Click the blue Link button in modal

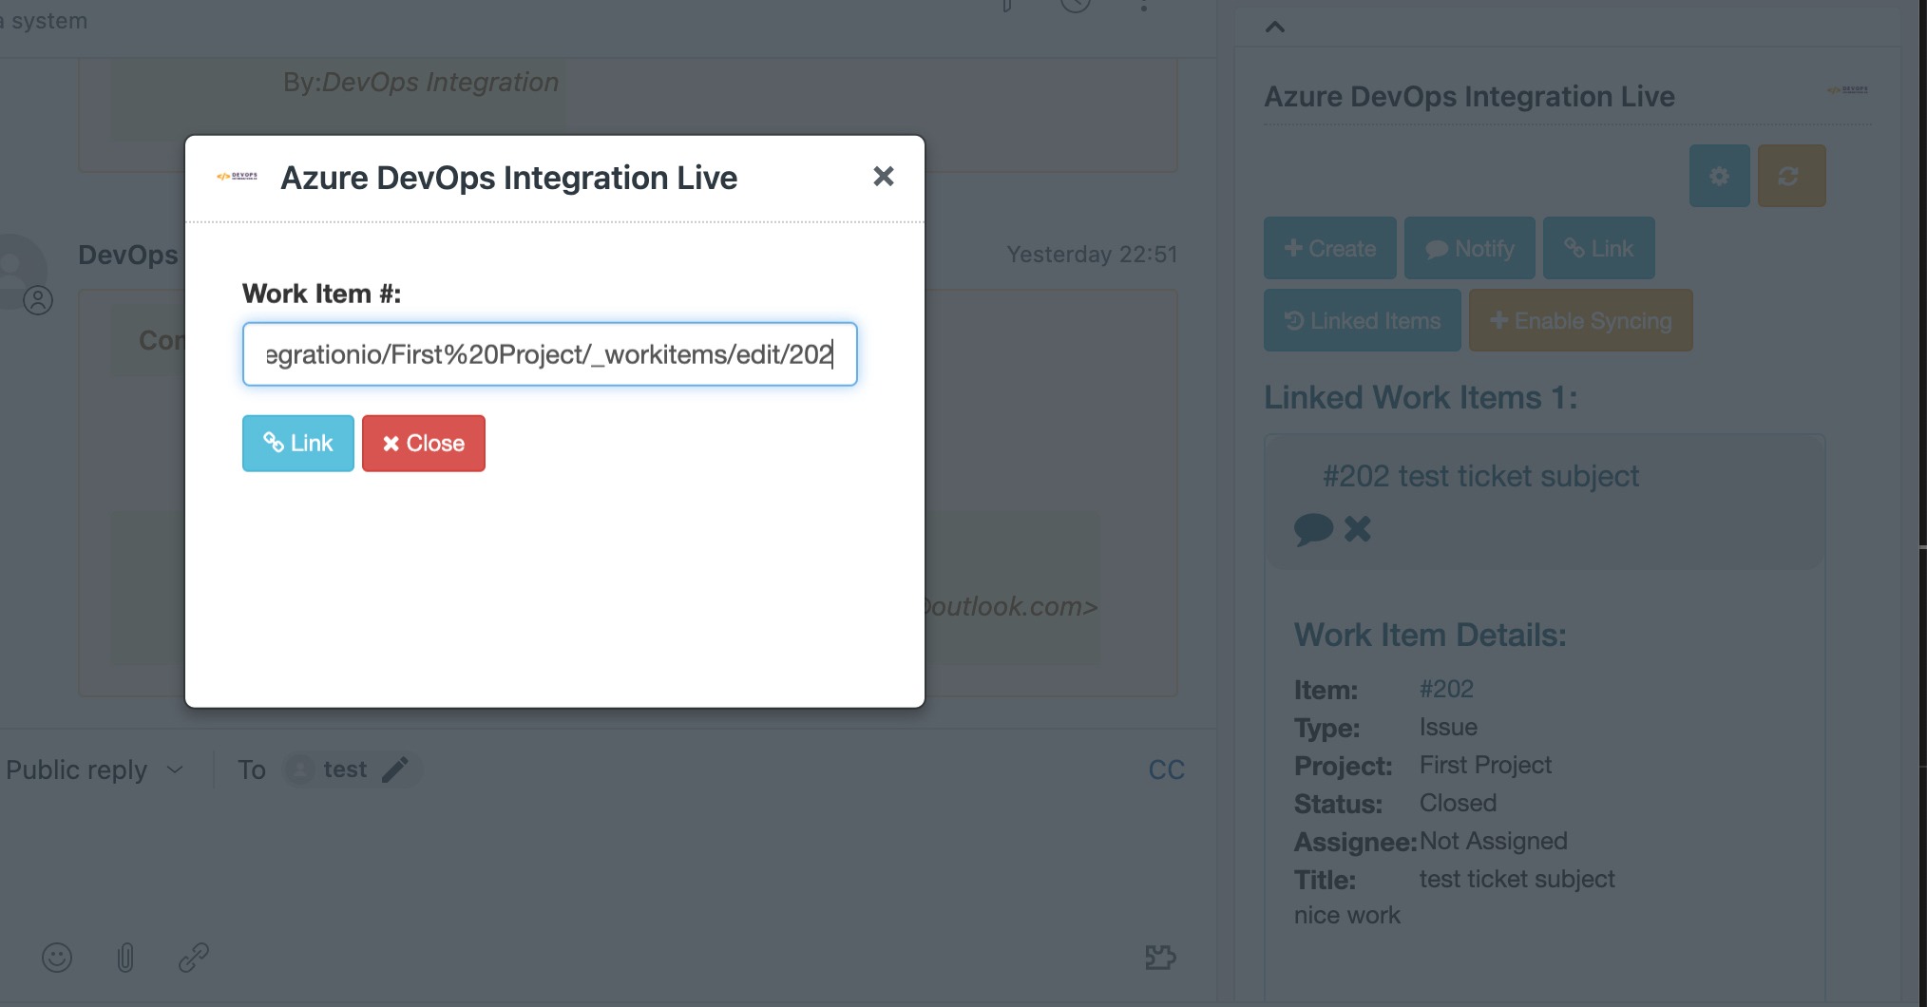click(x=298, y=444)
